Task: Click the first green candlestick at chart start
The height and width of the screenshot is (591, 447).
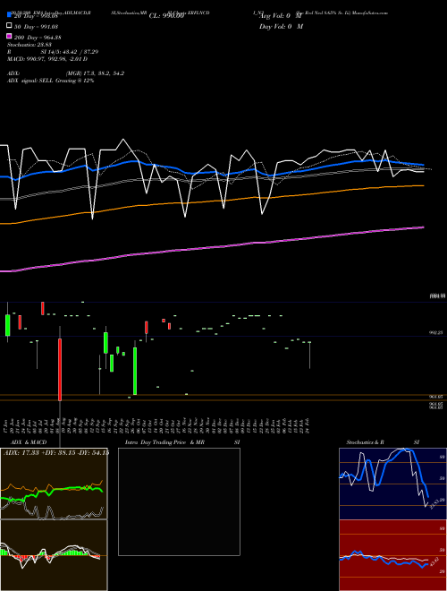Action: (7, 325)
